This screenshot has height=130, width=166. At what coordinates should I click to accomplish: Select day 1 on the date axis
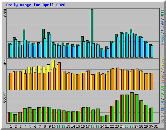point(11,126)
